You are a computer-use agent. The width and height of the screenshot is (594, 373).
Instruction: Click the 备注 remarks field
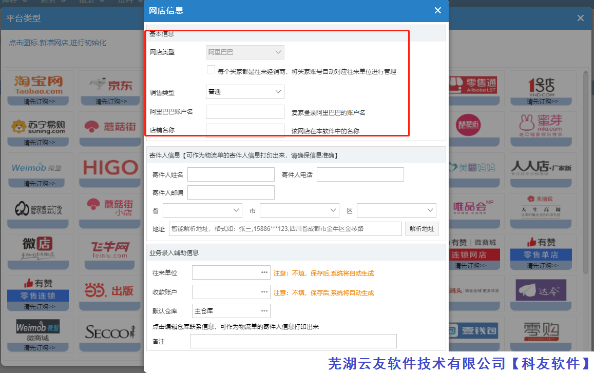(x=293, y=341)
